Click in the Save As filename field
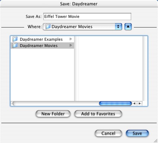This screenshot has width=158, height=143. [87, 17]
